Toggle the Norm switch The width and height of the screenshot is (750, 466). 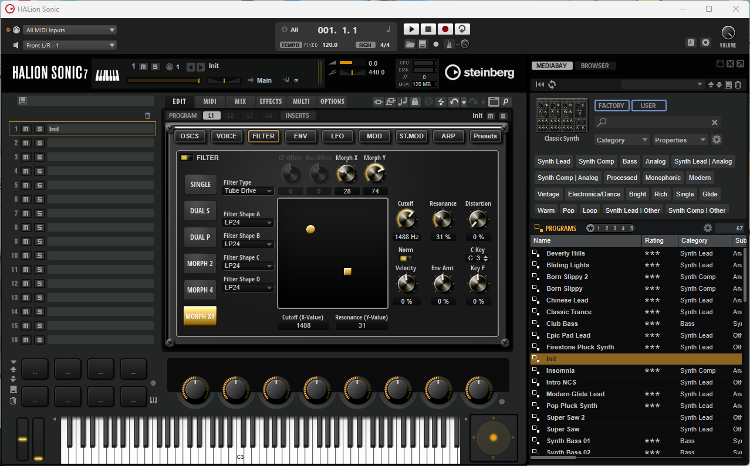pyautogui.click(x=406, y=258)
